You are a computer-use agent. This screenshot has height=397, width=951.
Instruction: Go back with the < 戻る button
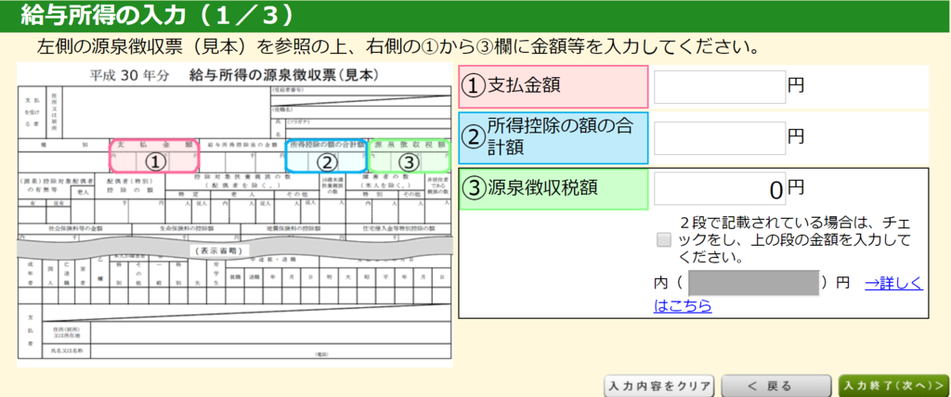point(775,386)
